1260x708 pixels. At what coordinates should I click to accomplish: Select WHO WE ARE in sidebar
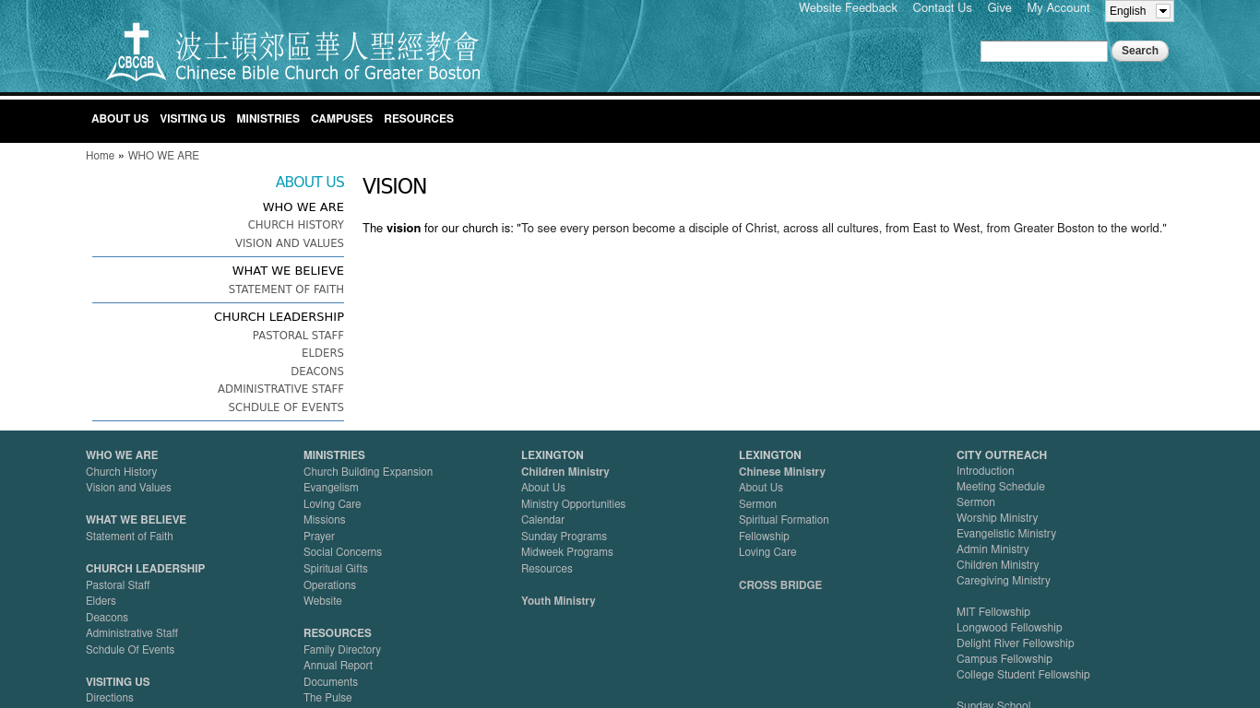pyautogui.click(x=303, y=207)
